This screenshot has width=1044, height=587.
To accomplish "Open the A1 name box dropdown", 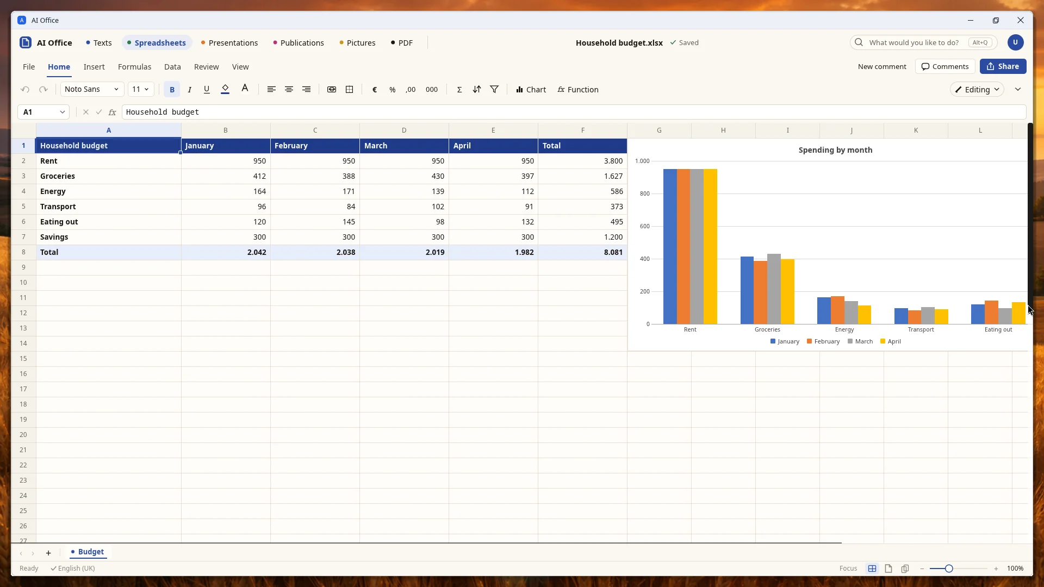I will coord(63,112).
